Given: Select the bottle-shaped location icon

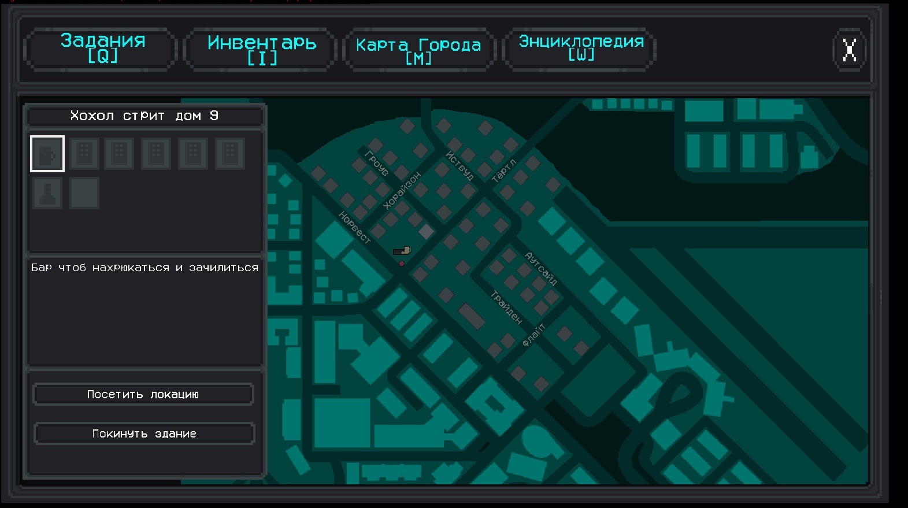Looking at the screenshot, I should pos(47,192).
